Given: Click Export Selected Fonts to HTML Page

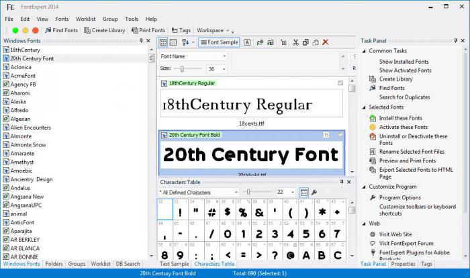Looking at the screenshot, I should (416, 173).
